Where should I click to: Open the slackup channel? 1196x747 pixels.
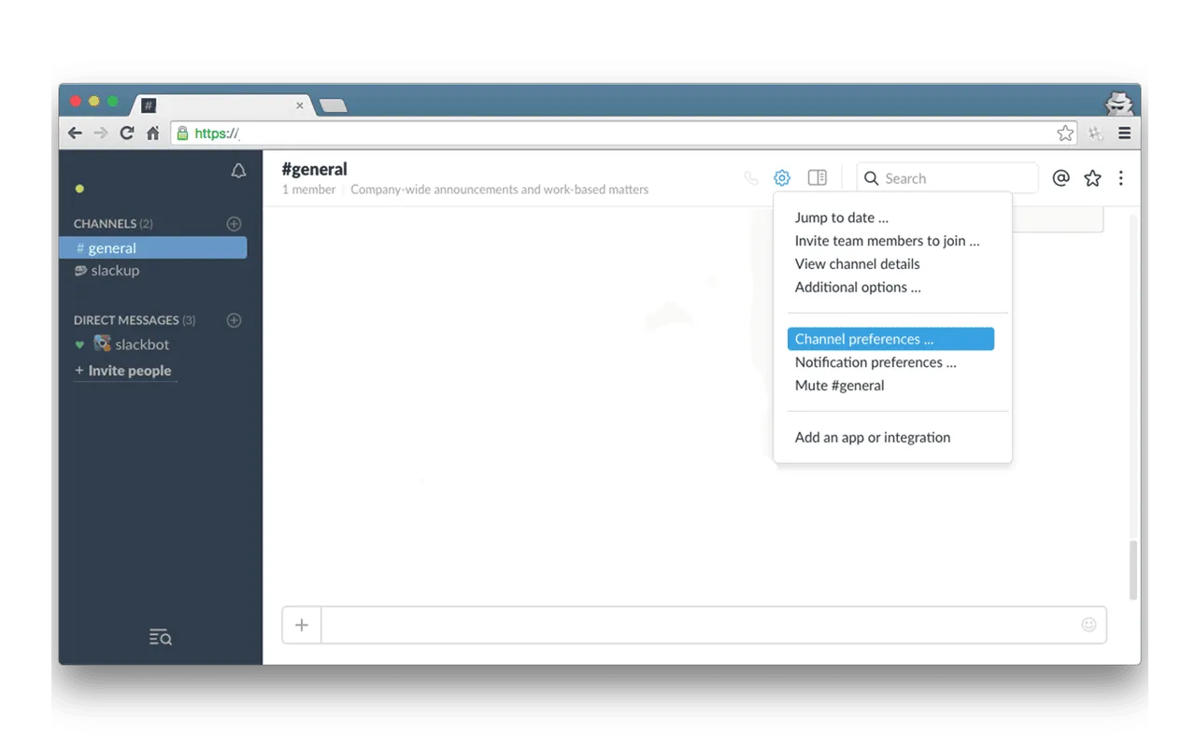pyautogui.click(x=115, y=271)
